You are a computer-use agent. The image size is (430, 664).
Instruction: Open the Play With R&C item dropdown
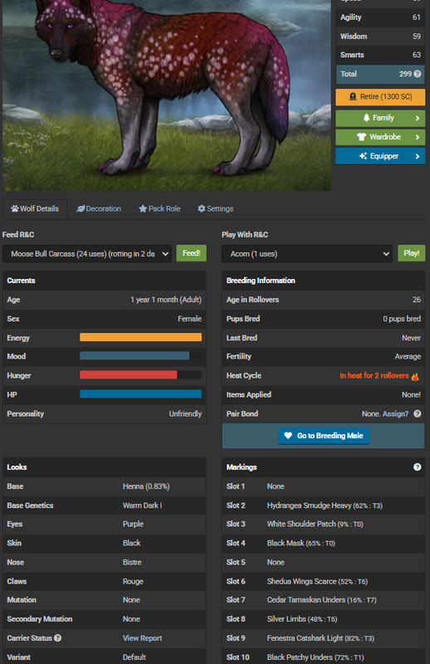pos(307,254)
